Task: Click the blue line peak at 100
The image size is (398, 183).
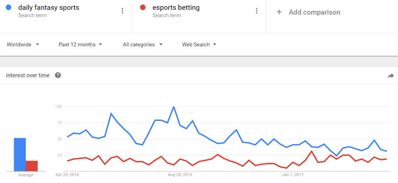Action: [x=174, y=107]
